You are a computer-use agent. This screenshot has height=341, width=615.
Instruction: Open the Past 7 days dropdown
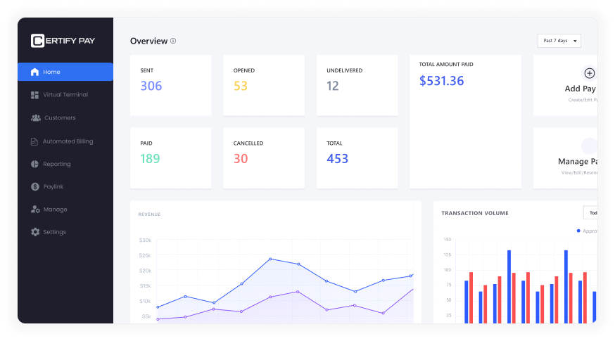click(559, 41)
